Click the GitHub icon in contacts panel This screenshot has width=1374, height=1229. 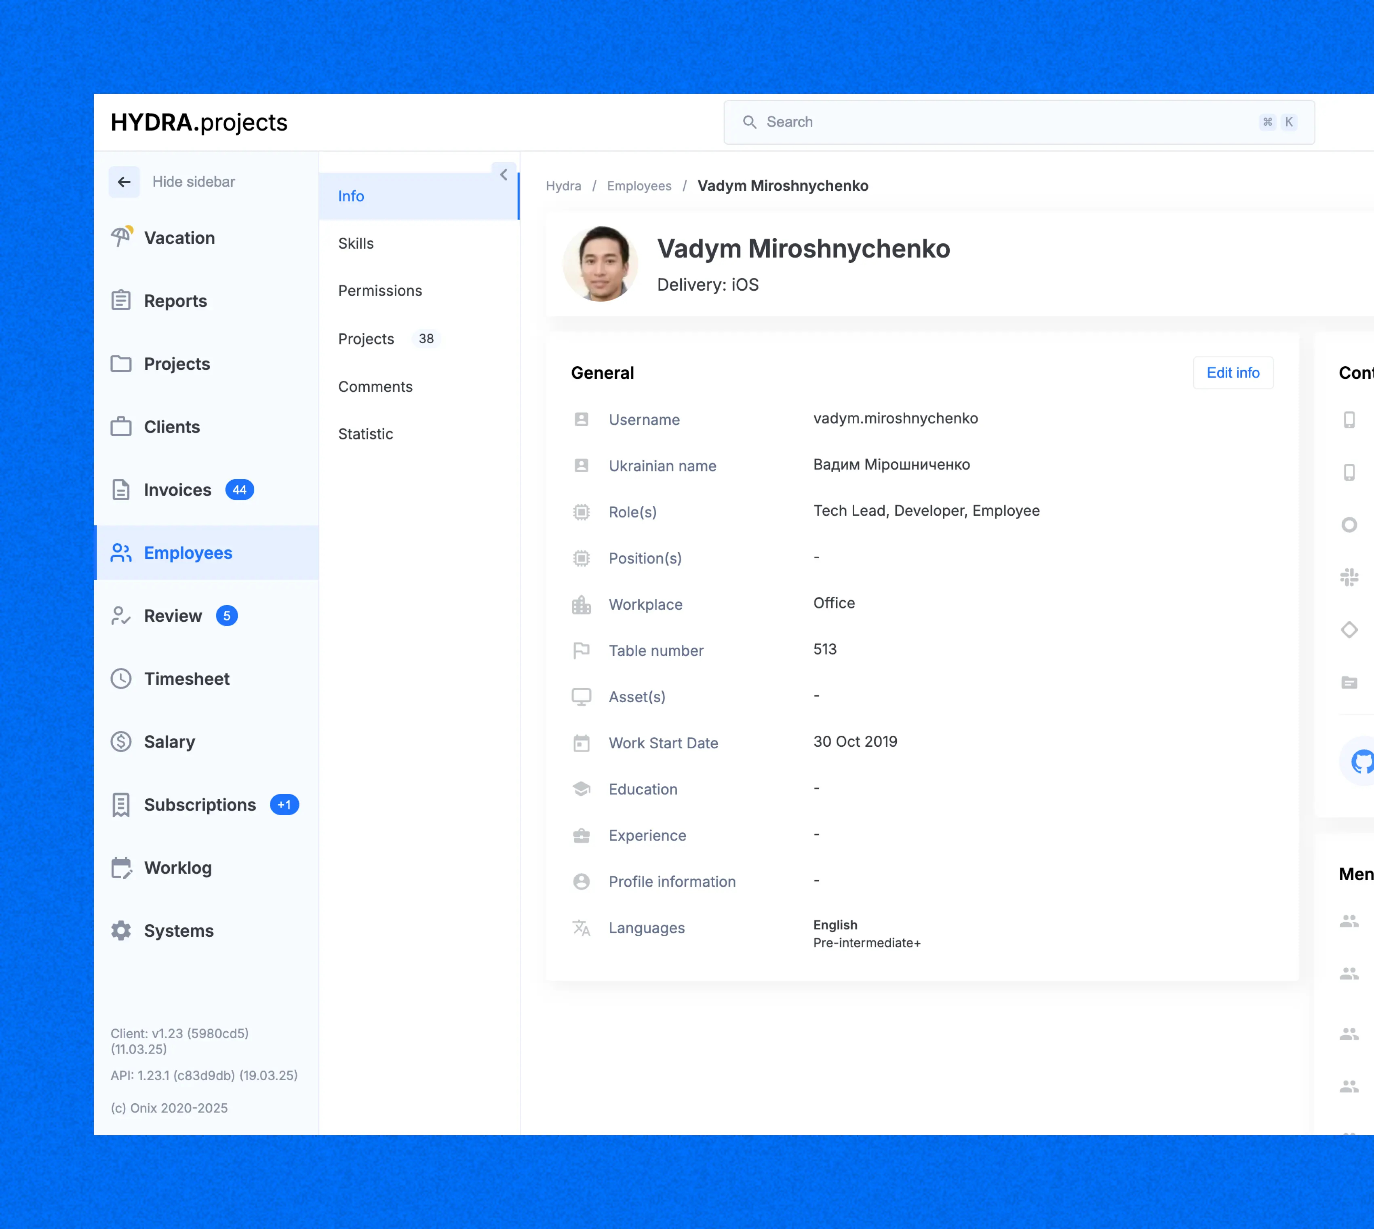(x=1362, y=762)
